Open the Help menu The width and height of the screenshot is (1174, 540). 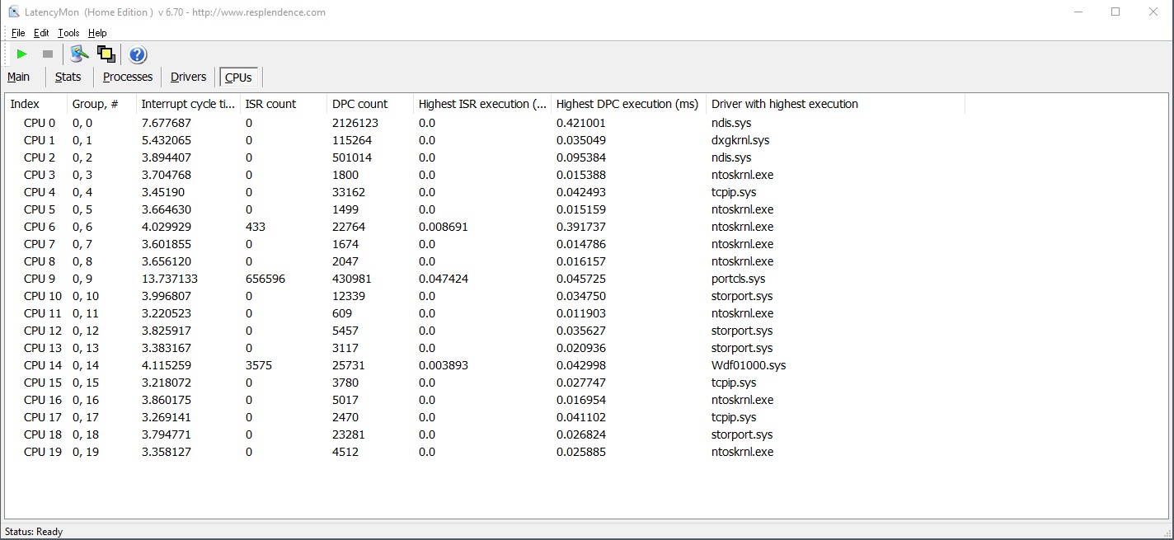pyautogui.click(x=97, y=33)
